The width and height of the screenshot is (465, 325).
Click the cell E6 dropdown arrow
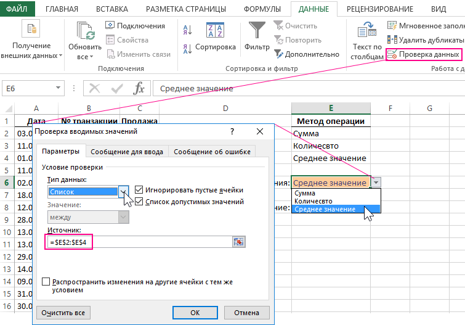click(x=376, y=183)
